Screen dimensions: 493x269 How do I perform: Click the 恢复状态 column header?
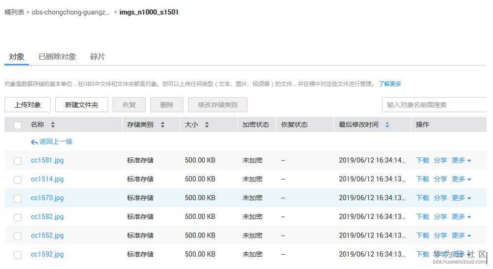294,125
